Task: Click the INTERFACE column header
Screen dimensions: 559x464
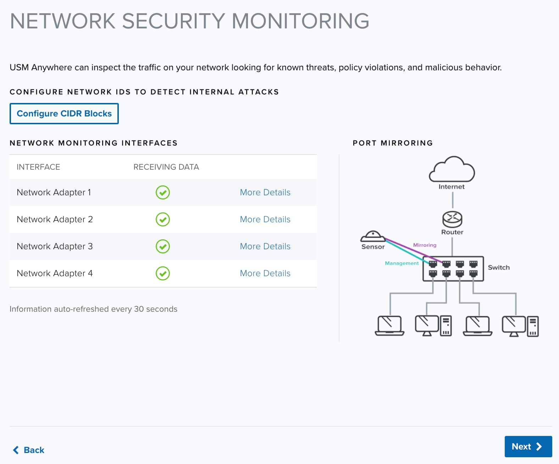Action: [x=38, y=167]
